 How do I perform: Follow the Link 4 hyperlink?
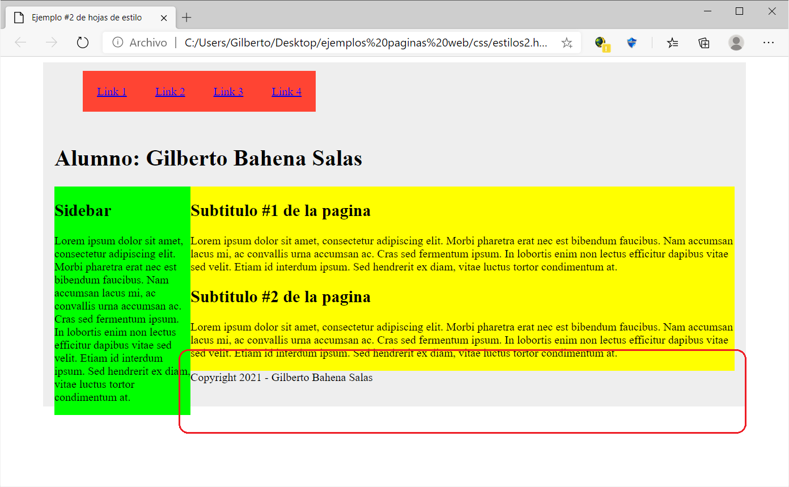point(287,91)
